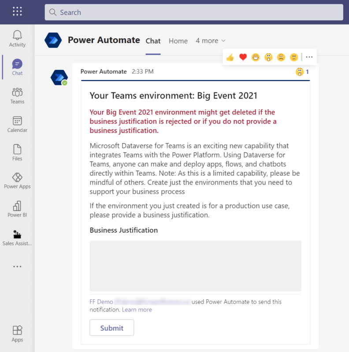Click the Power Automate logo in header
The width and height of the screenshot is (349, 352).
click(x=53, y=40)
